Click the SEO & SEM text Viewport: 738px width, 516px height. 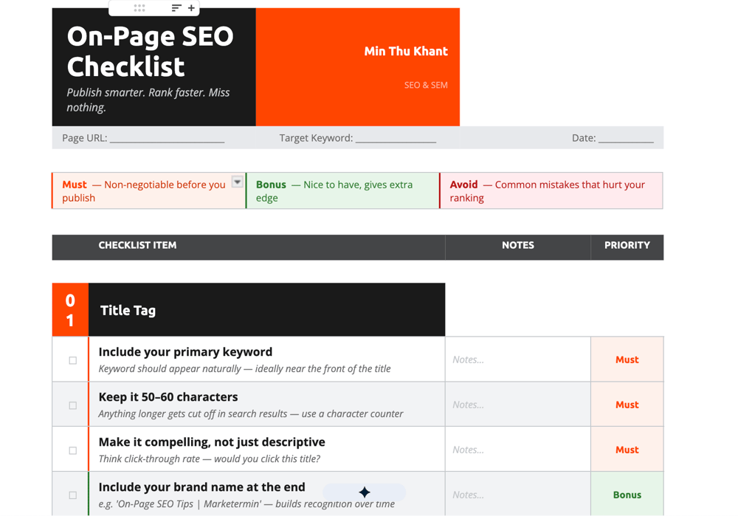426,85
